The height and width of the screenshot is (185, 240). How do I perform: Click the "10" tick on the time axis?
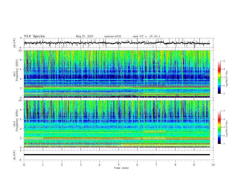213,165
